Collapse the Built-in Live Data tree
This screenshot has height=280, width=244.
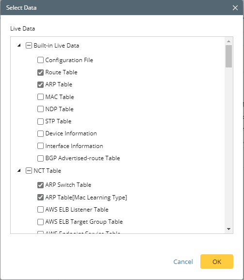click(19, 45)
